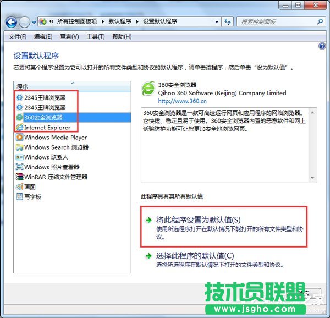The width and height of the screenshot is (330, 318).
Task: Minimize the window
Action: pos(285,6)
